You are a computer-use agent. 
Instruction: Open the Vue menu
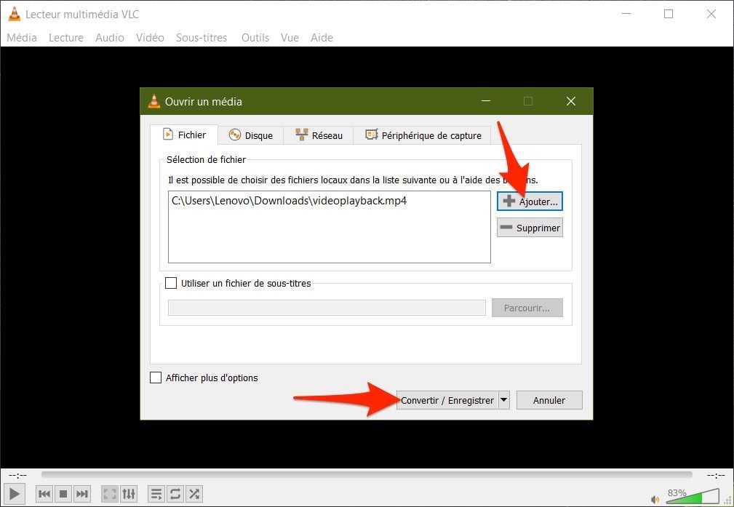point(290,37)
